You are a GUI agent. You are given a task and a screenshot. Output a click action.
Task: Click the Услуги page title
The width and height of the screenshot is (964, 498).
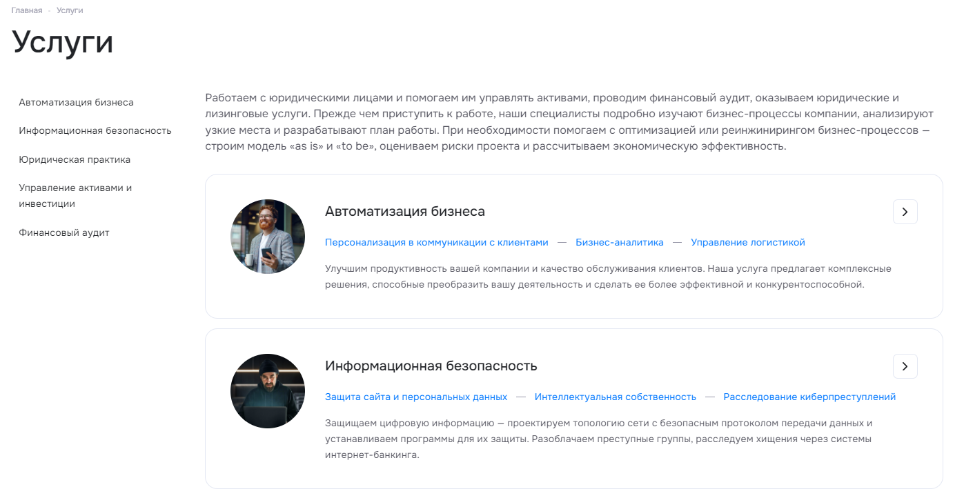coord(63,42)
